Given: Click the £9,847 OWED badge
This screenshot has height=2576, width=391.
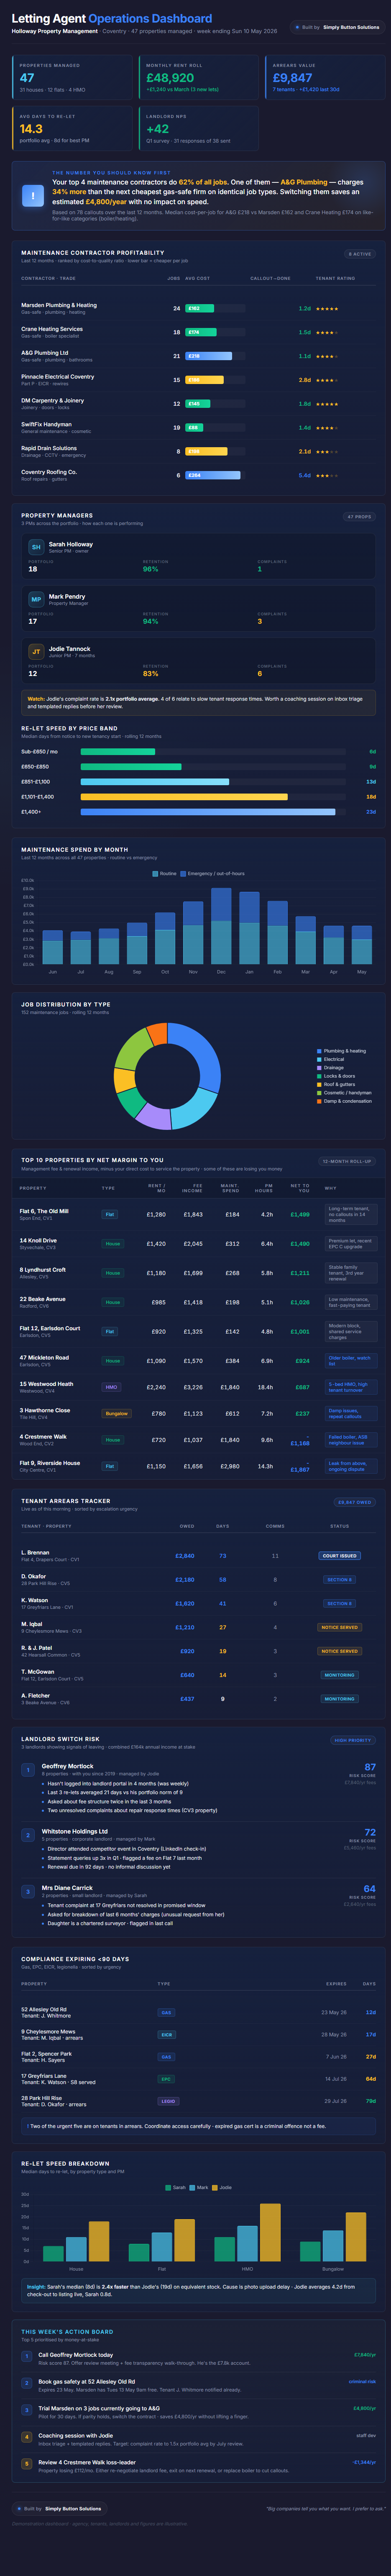Looking at the screenshot, I should pyautogui.click(x=354, y=1502).
